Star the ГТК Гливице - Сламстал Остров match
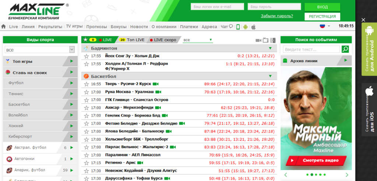Image resolution: width=377 pixels, height=181 pixels. point(86,100)
